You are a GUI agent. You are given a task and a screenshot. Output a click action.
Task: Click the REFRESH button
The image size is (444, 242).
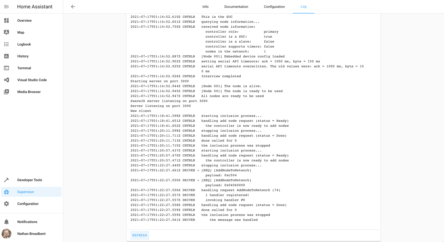click(140, 235)
